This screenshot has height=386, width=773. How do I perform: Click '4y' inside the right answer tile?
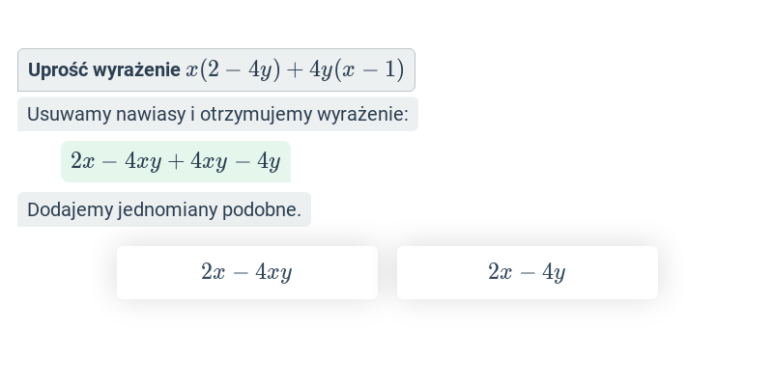(x=554, y=272)
